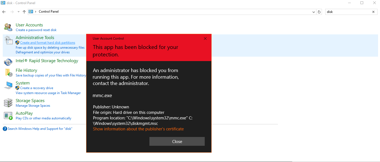Viewport: 380px width, 162px height.
Task: Click the Back navigation arrow
Action: tap(4, 12)
